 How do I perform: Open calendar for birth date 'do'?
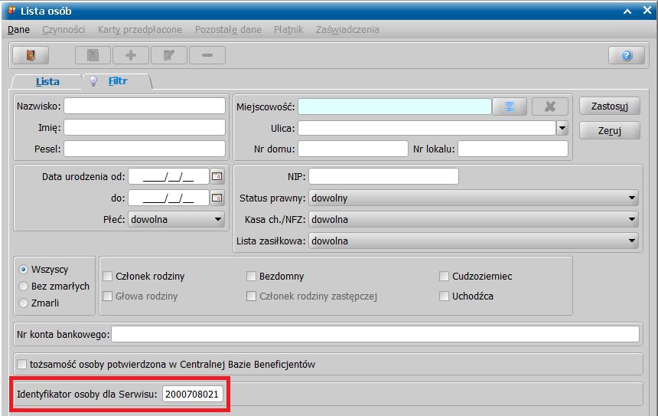coord(217,198)
